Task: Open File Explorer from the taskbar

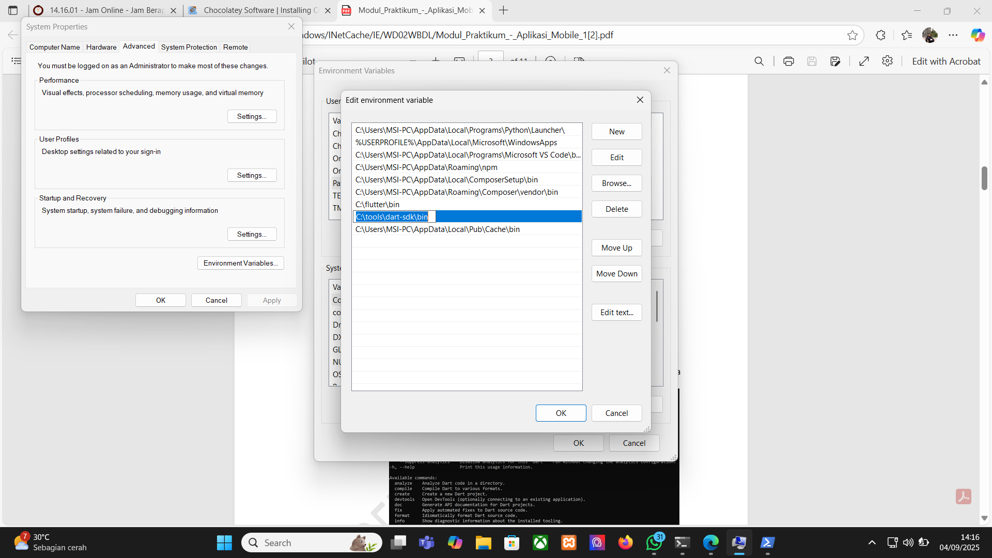Action: click(x=484, y=542)
